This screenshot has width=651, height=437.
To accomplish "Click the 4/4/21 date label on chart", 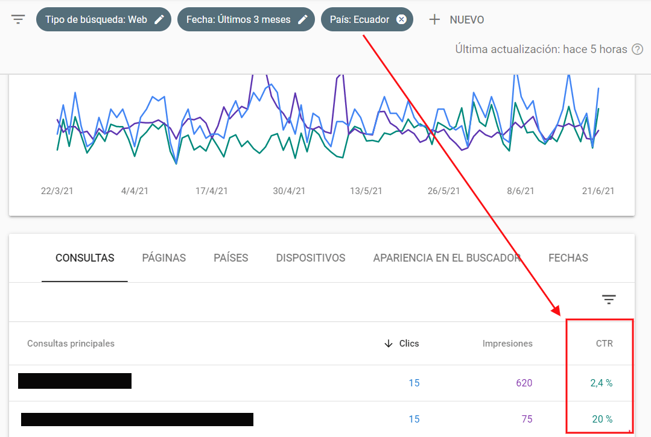I will click(x=135, y=190).
